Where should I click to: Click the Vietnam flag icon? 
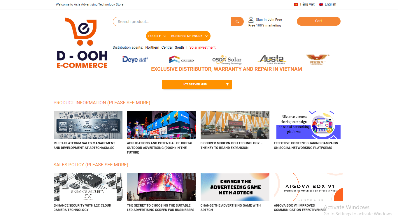coord(296,5)
